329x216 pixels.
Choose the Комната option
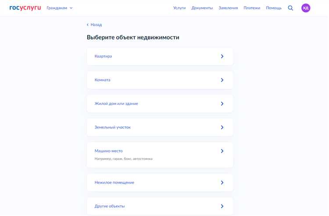(160, 80)
